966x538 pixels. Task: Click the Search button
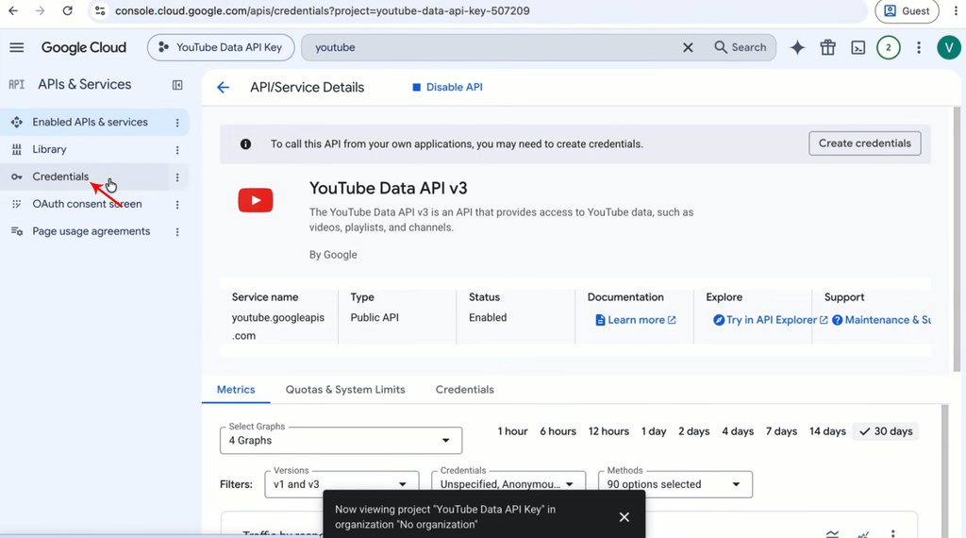click(x=740, y=47)
